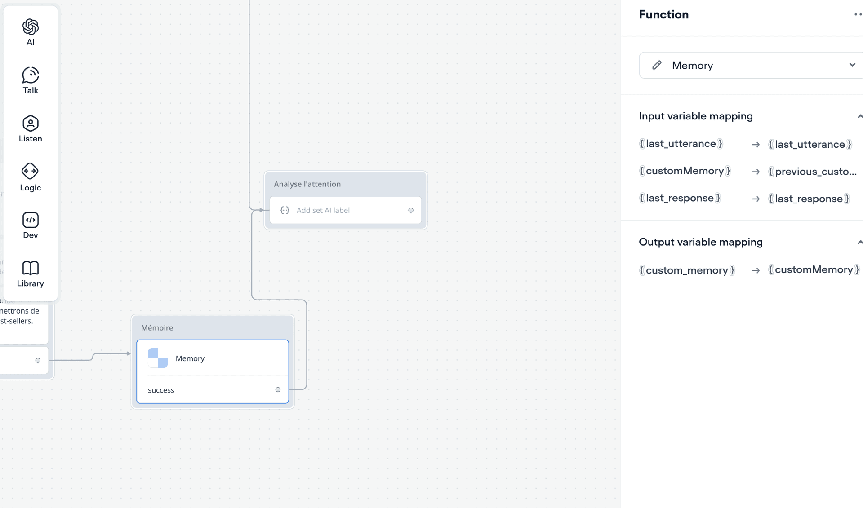
Task: Open the AI steps menu
Action: 30,32
